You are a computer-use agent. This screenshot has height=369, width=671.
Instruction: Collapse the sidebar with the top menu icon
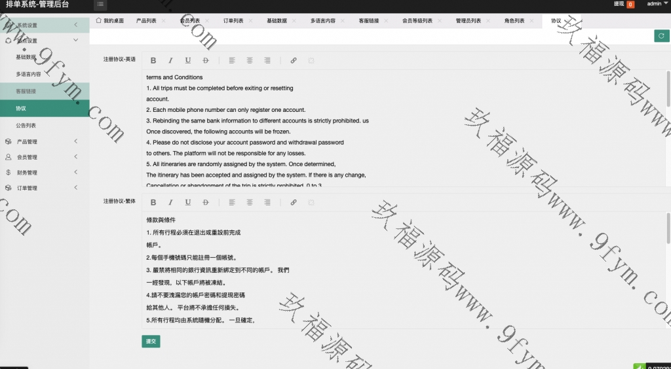[100, 5]
